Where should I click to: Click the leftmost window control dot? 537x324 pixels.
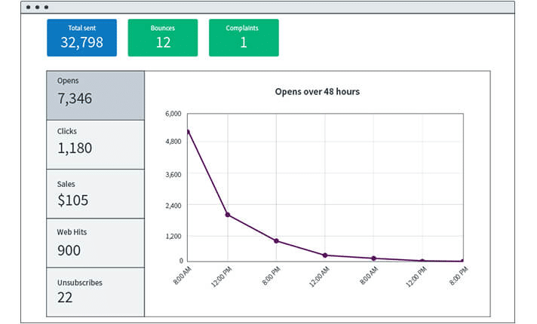point(29,7)
